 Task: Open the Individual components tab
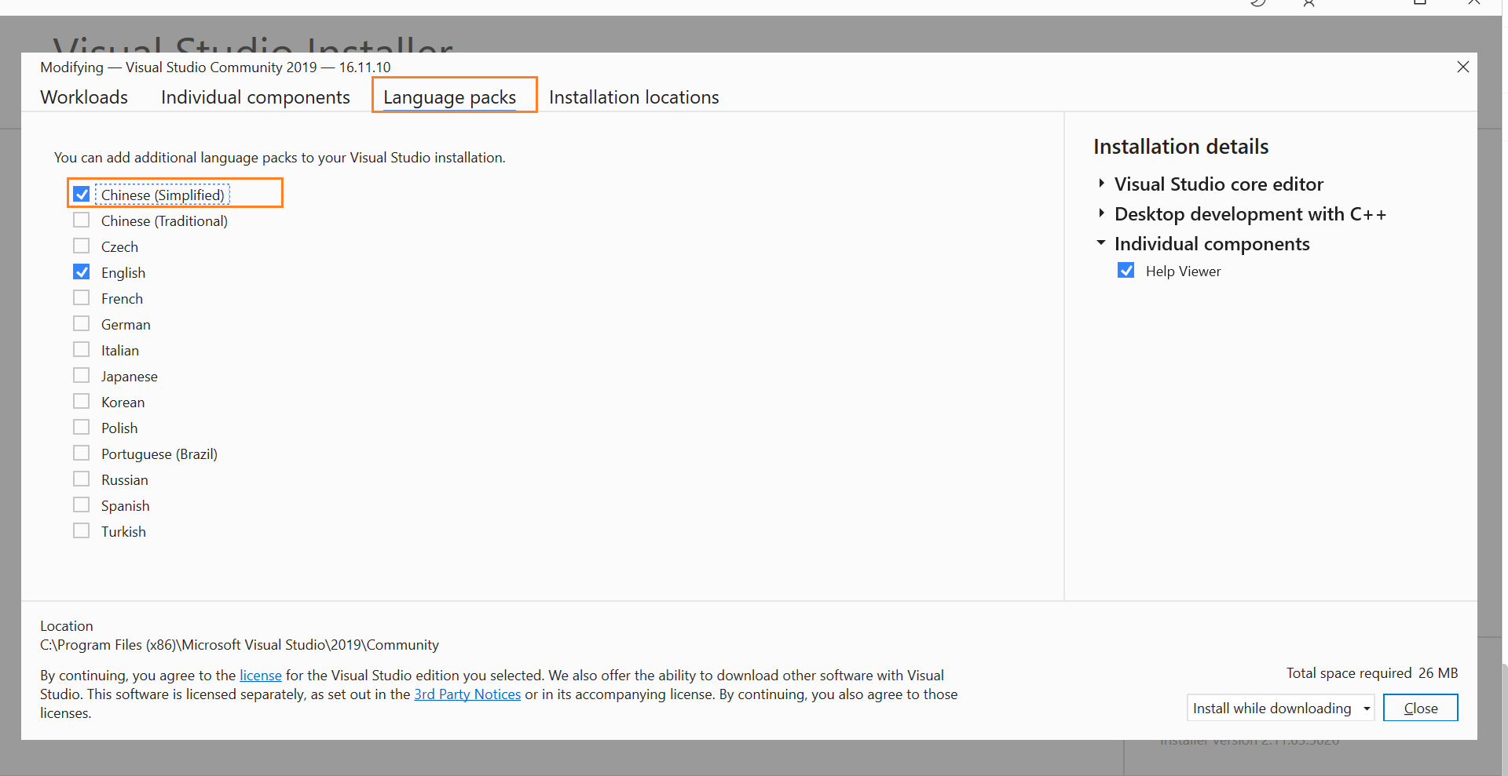pyautogui.click(x=255, y=97)
